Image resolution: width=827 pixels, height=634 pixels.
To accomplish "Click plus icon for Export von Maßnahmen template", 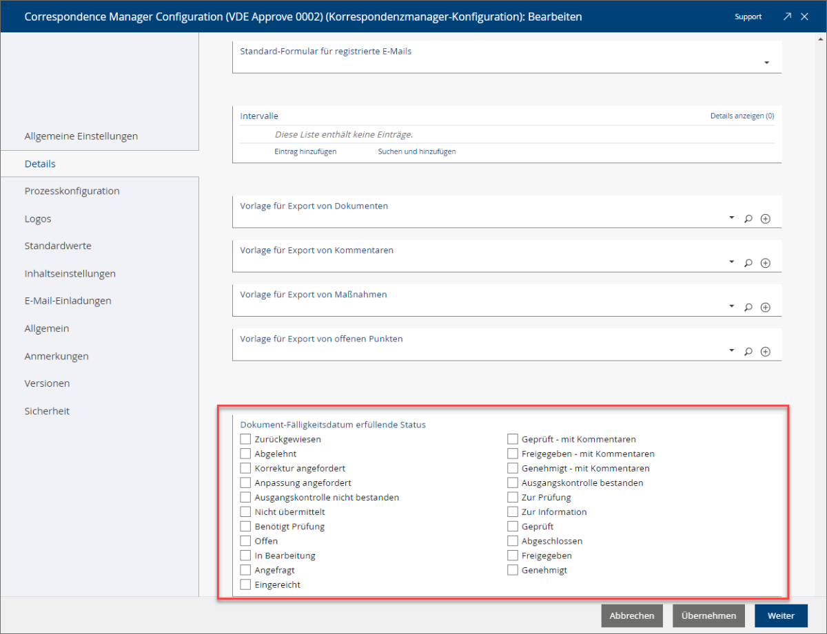I will [x=765, y=308].
